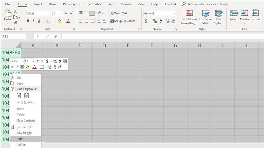Open the Font Color dropdown arrow in ribbon
Image resolution: width=264 pixels, height=148 pixels.
pos(73,21)
